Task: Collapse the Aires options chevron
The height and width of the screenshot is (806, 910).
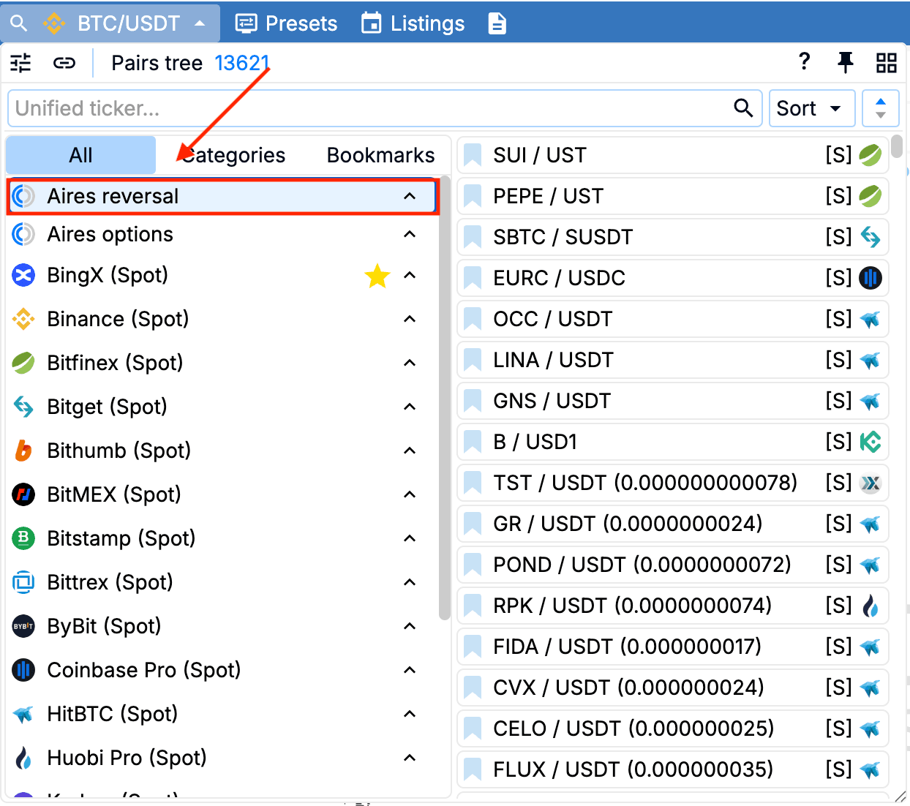Action: point(410,234)
